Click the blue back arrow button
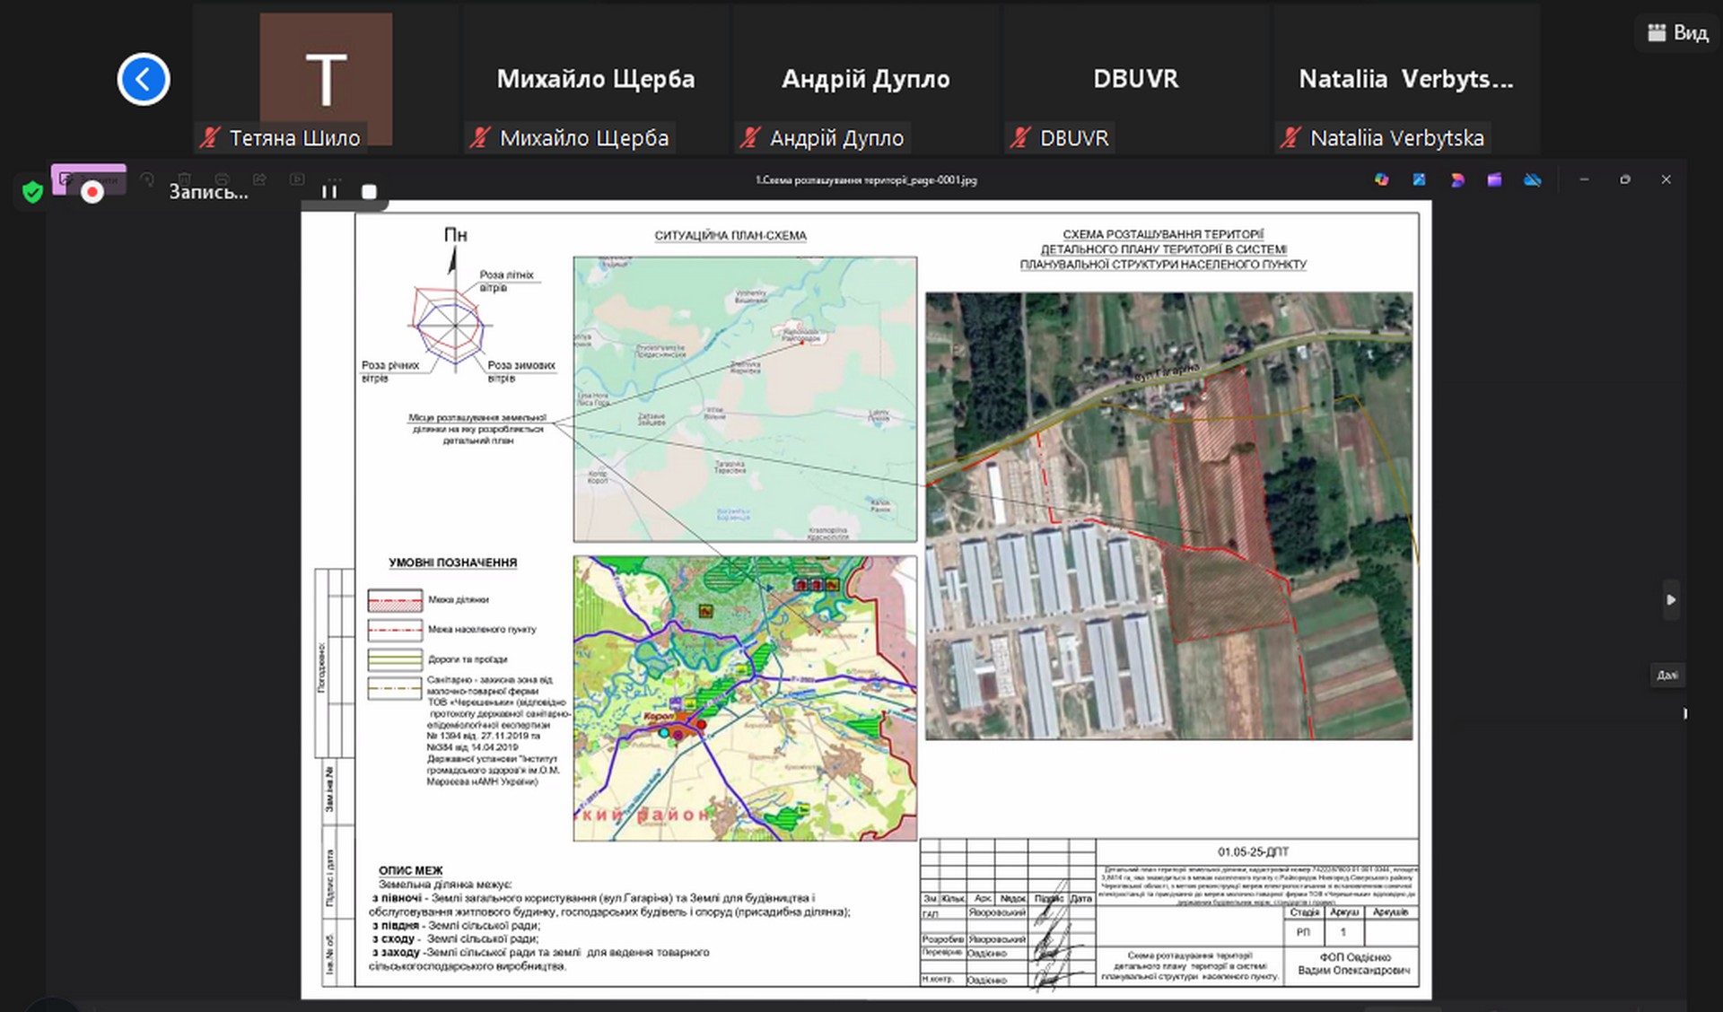 pos(144,80)
